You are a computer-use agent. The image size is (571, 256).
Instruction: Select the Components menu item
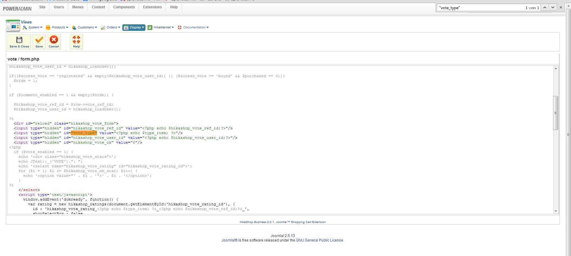point(124,7)
